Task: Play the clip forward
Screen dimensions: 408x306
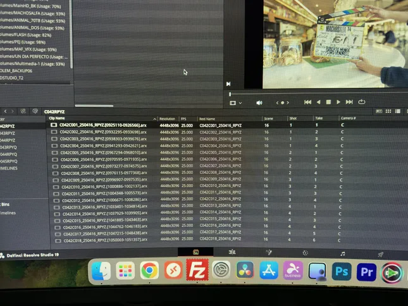Action: pos(338,102)
